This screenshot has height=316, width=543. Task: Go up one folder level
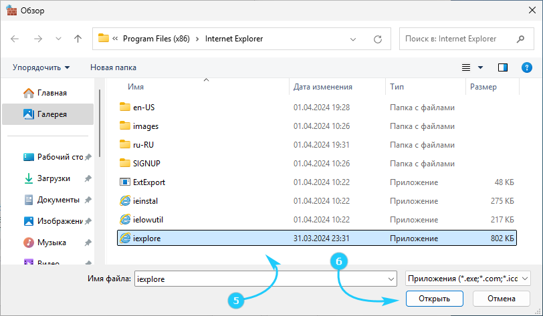78,39
